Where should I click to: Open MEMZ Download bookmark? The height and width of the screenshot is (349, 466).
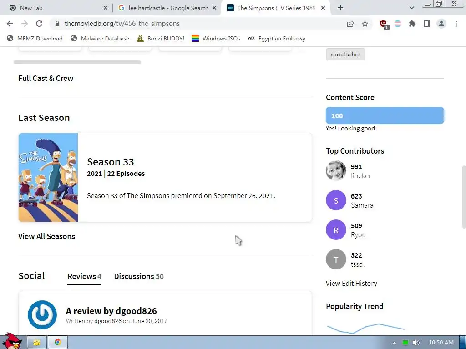(x=35, y=39)
